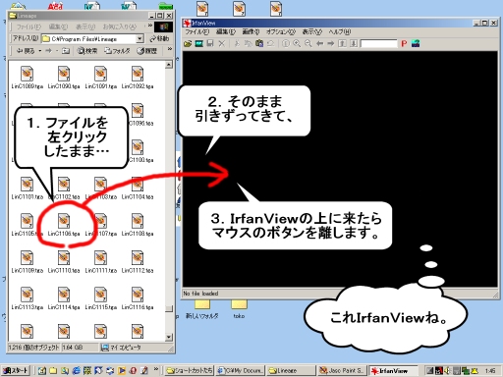Start the IrfanView slideshow icon
Image resolution: width=503 pixels, height=377 pixels.
coord(198,43)
